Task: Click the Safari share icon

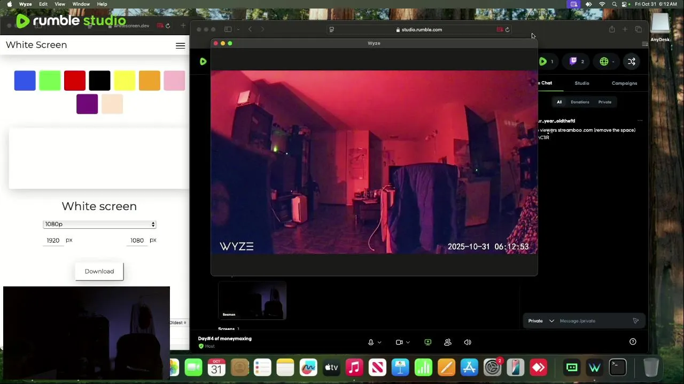Action: (x=612, y=29)
